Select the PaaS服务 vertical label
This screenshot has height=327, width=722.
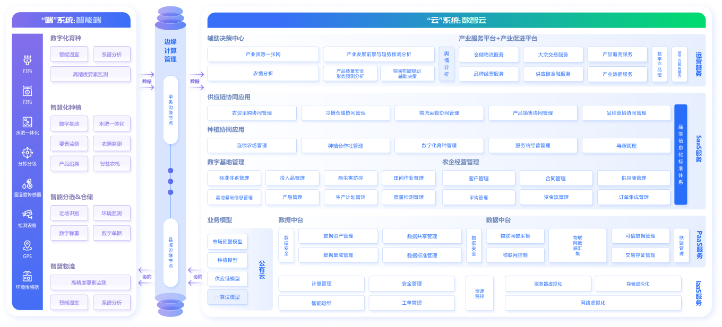[x=699, y=244]
